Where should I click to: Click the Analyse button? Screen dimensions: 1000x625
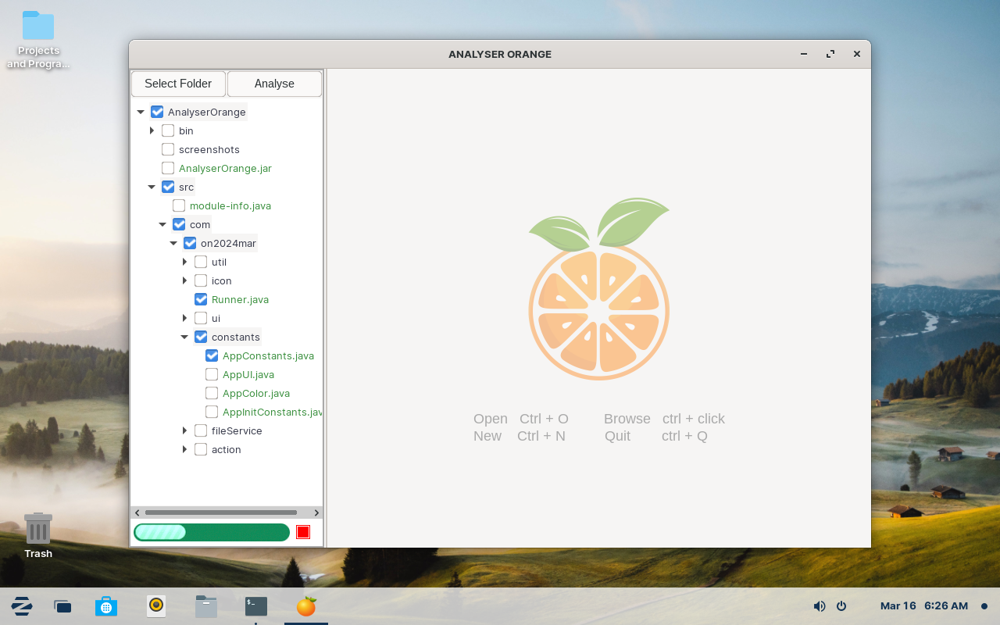(274, 84)
